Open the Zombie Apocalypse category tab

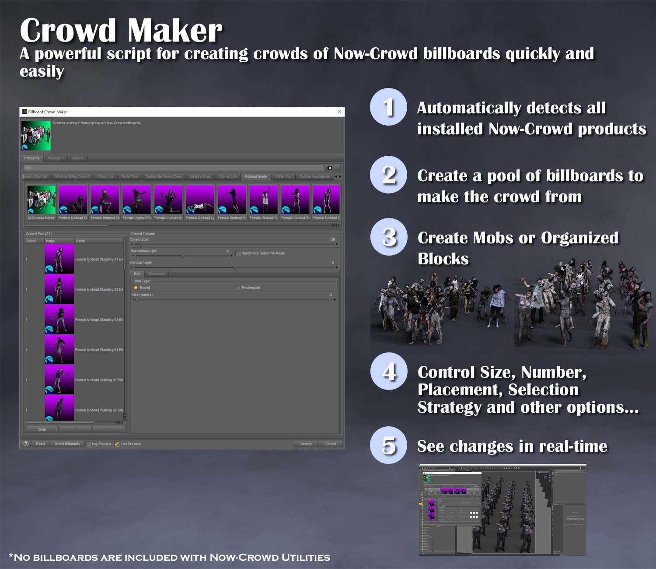coord(315,176)
